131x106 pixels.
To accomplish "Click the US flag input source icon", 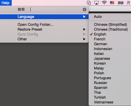I will [112, 3].
